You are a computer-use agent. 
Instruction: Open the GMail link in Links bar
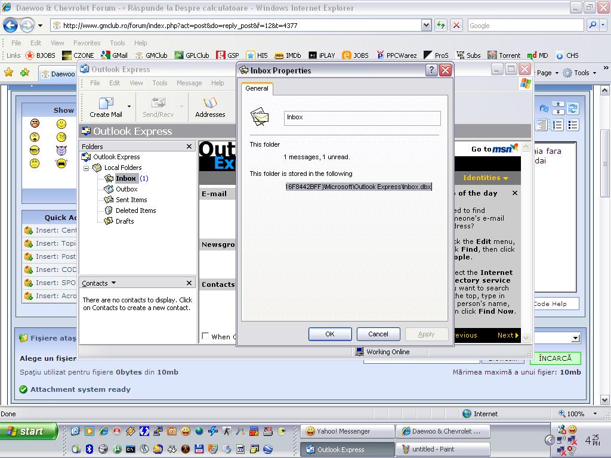click(x=114, y=55)
